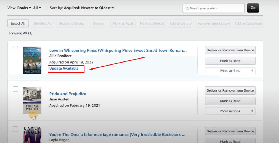Click the Add to Library button
This screenshot has width=279, height=143.
point(180,23)
